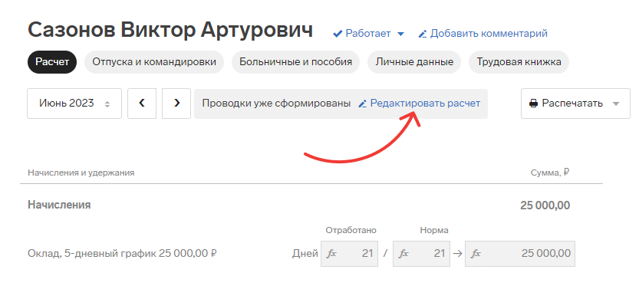Click the Добавить комментарий link
Viewport: 639px width, 286px height.
coord(489,34)
